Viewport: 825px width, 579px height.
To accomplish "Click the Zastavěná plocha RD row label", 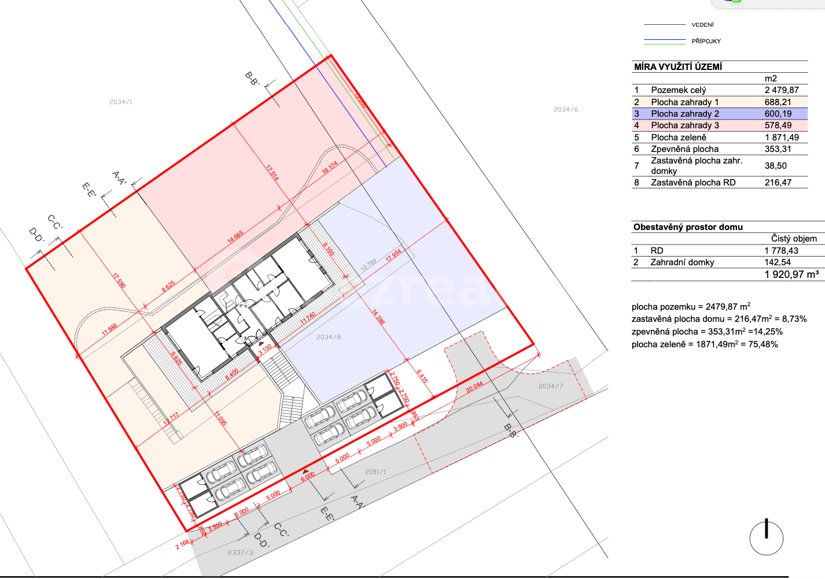I will tap(693, 183).
